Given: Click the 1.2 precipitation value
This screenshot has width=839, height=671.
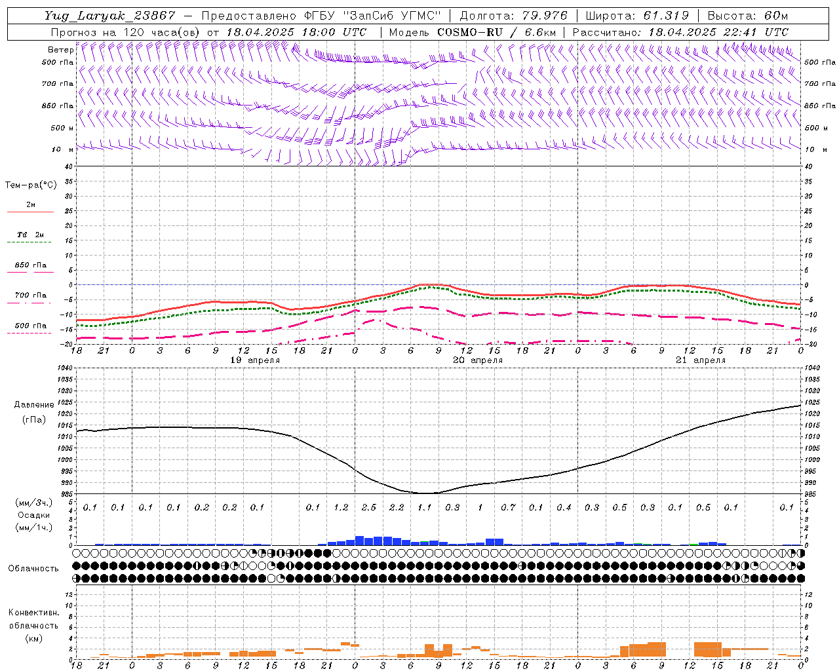Looking at the screenshot, I should tap(341, 507).
